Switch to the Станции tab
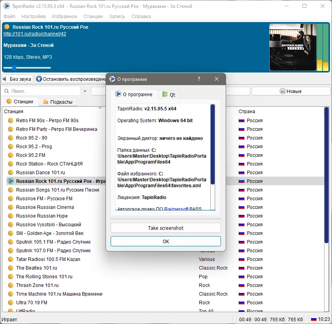The height and width of the screenshot is (324, 332). point(20,102)
